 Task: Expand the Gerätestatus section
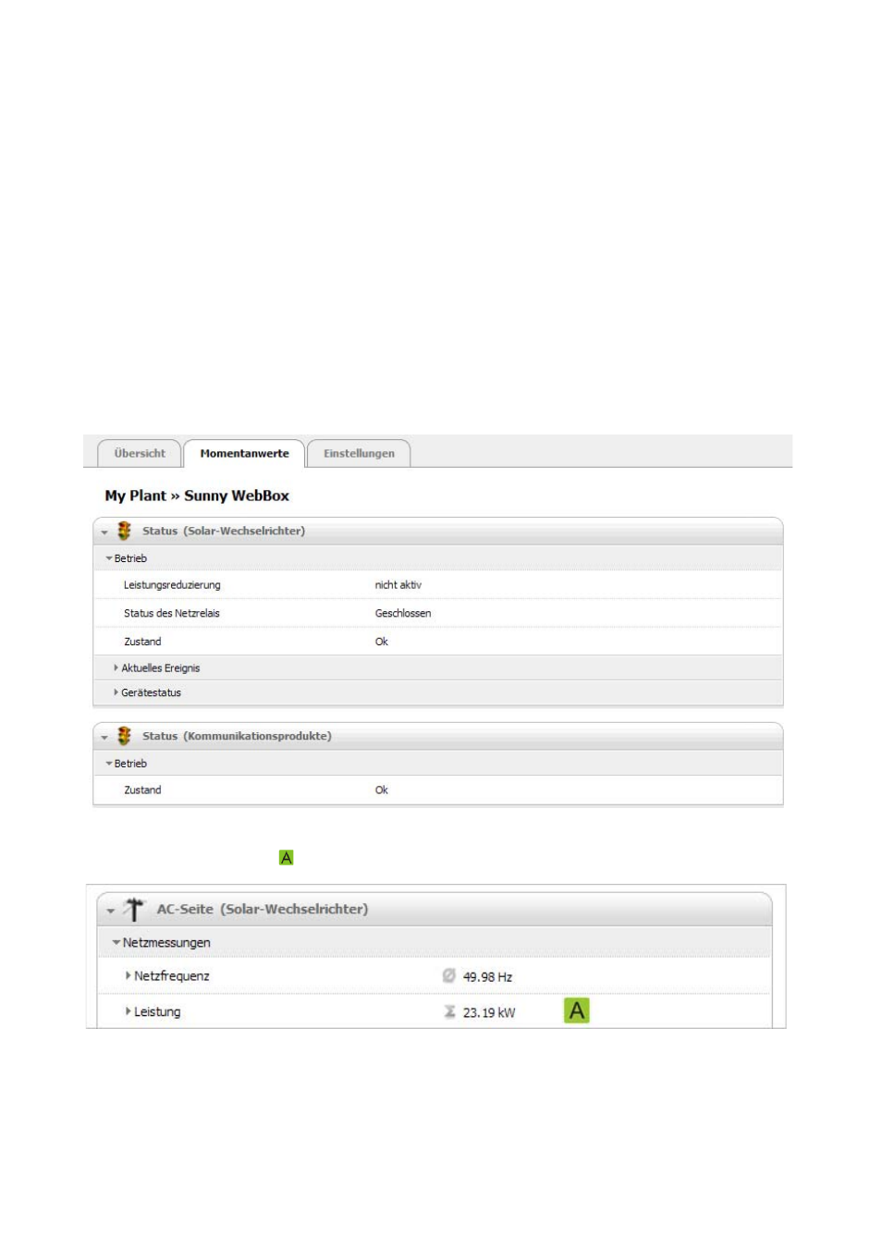point(116,692)
